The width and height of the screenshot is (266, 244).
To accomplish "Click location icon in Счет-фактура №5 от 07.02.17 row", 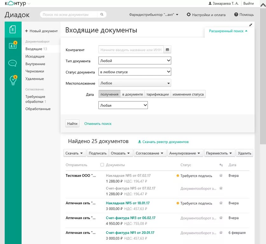I will point(221,188).
